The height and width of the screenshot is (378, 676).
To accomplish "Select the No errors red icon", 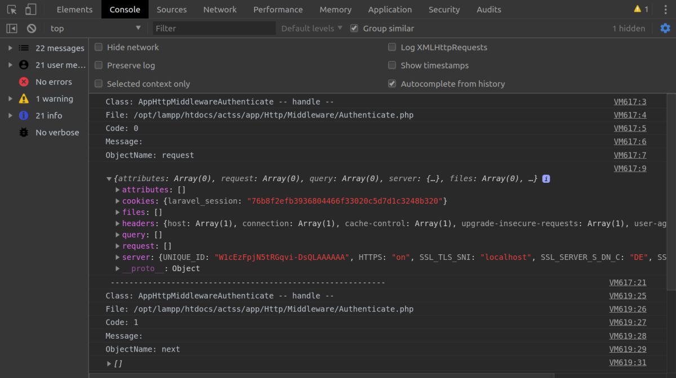I will coord(24,82).
